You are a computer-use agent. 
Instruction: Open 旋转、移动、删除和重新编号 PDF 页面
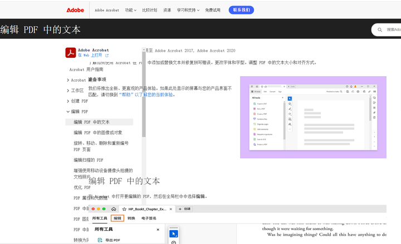pos(101,146)
